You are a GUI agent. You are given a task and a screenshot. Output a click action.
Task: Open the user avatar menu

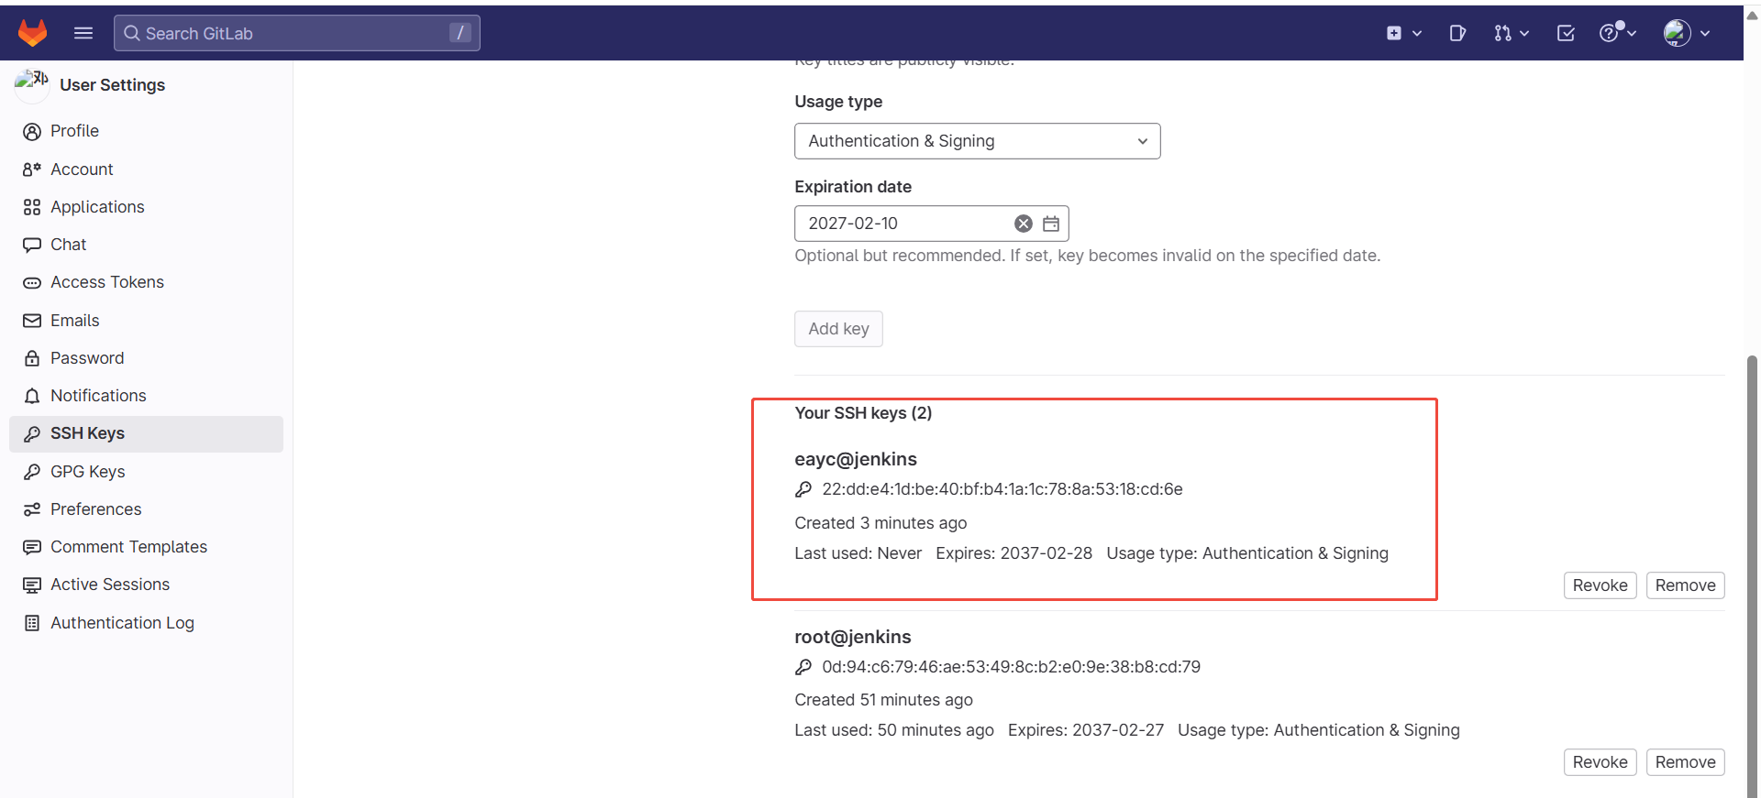1687,33
